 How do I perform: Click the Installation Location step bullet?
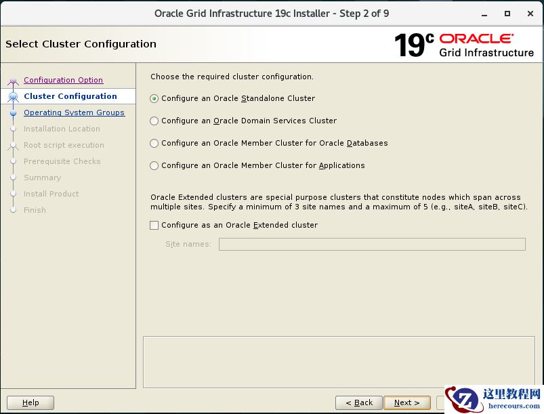pyautogui.click(x=13, y=129)
